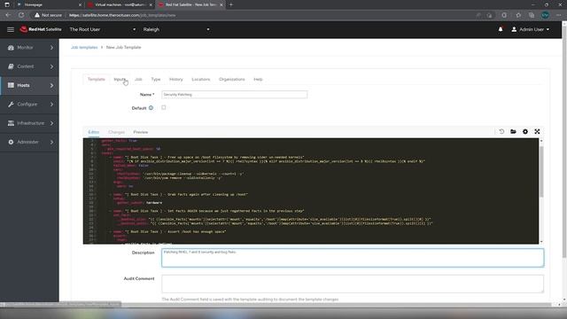Click the browser profile avatar
This screenshot has width=567, height=319.
pyautogui.click(x=545, y=15)
